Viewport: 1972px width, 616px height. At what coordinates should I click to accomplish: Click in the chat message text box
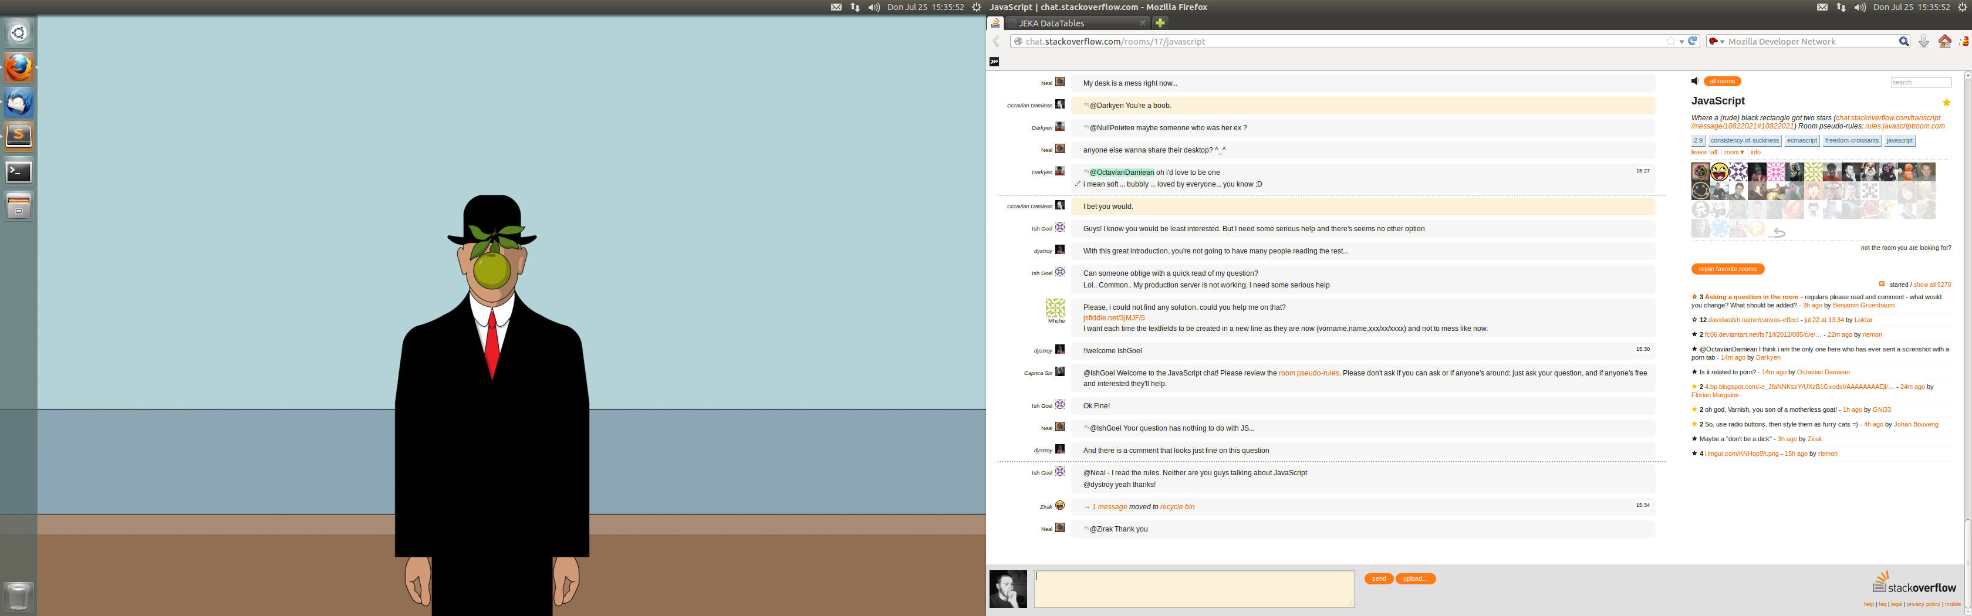(1193, 588)
